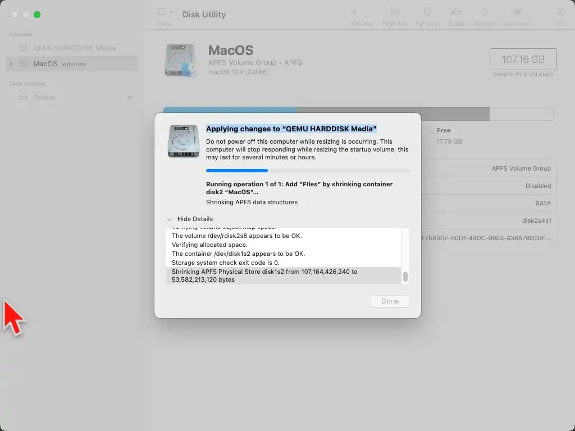The image size is (575, 431).
Task: Click the Done button in the dialog
Action: click(390, 301)
